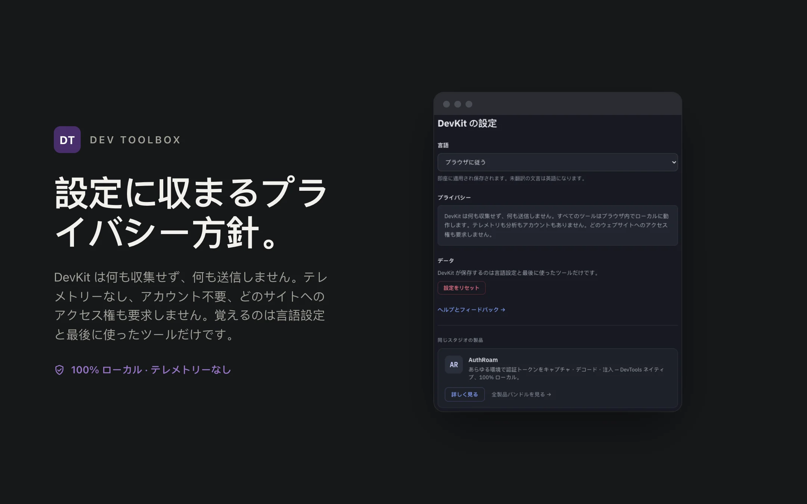Screen dimensions: 807x504
Task: Click the privacy statement text box
Action: (x=557, y=225)
